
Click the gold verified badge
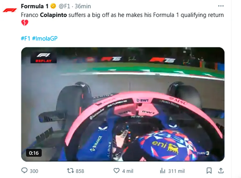[53, 6]
